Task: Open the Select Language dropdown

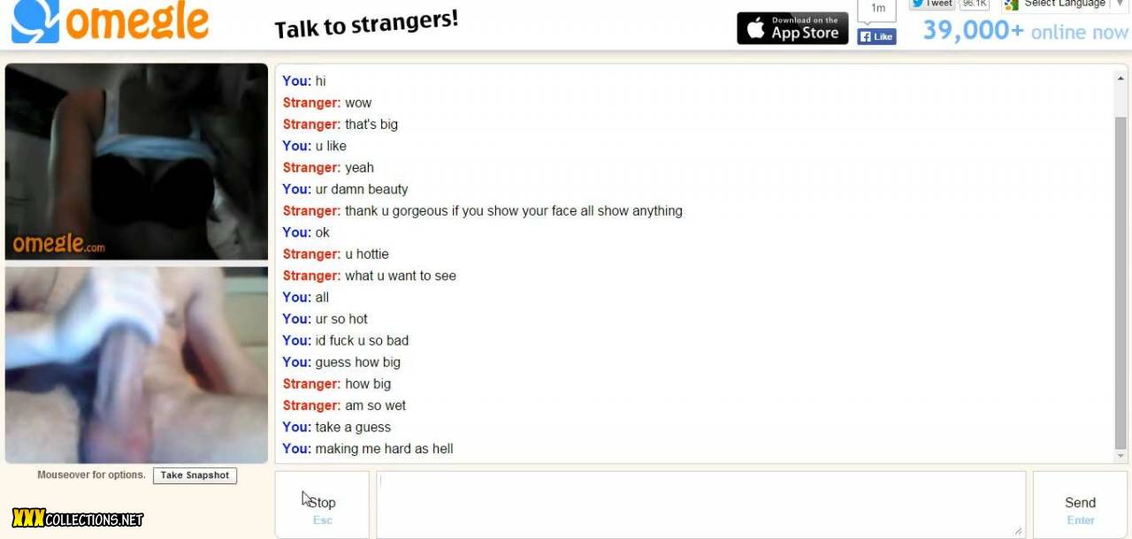Action: click(x=1066, y=4)
